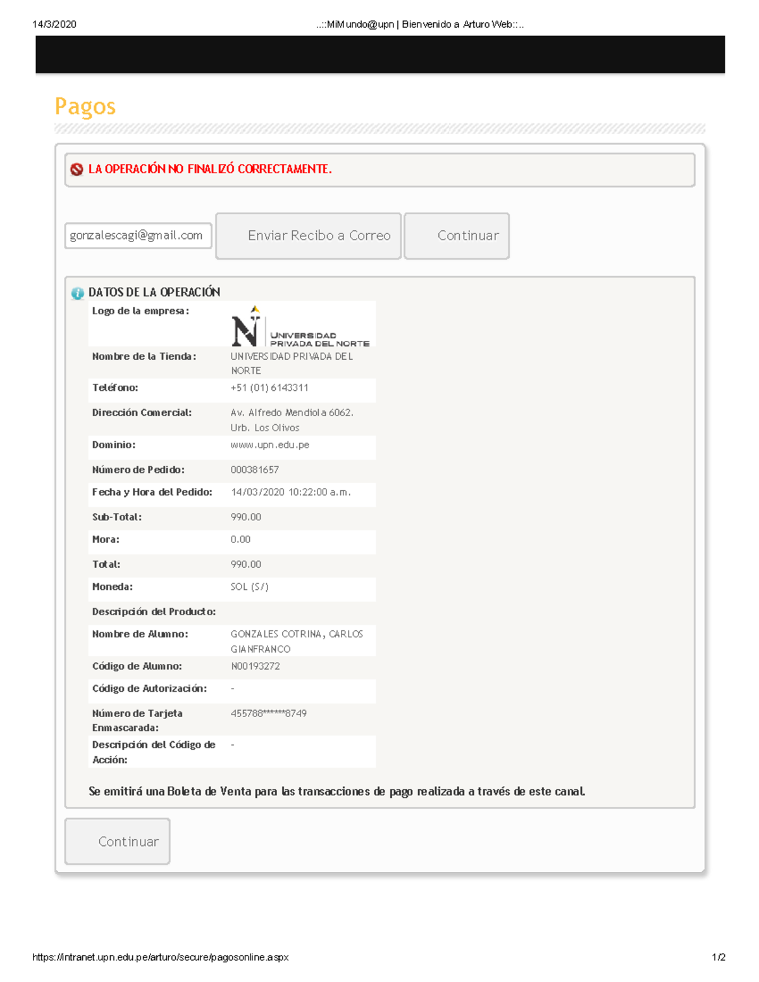The height and width of the screenshot is (982, 759).
Task: Click the Pagos heading
Action: [x=84, y=106]
